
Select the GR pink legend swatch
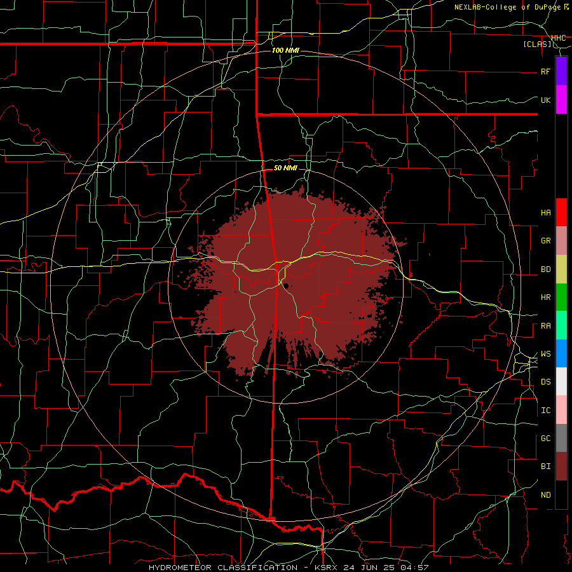coord(561,241)
